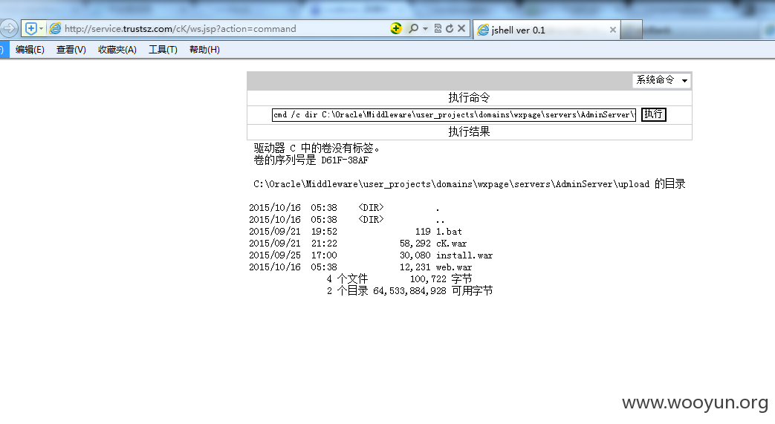Click the 100,722 字节 total line
Screen dimensions: 775x424
441,278
